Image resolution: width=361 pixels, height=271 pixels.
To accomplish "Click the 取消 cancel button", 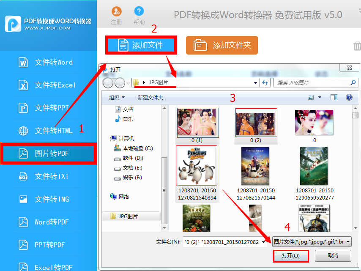I will 333,256.
